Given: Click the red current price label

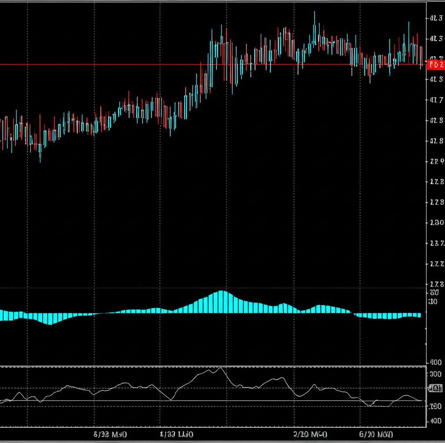Looking at the screenshot, I should [435, 65].
